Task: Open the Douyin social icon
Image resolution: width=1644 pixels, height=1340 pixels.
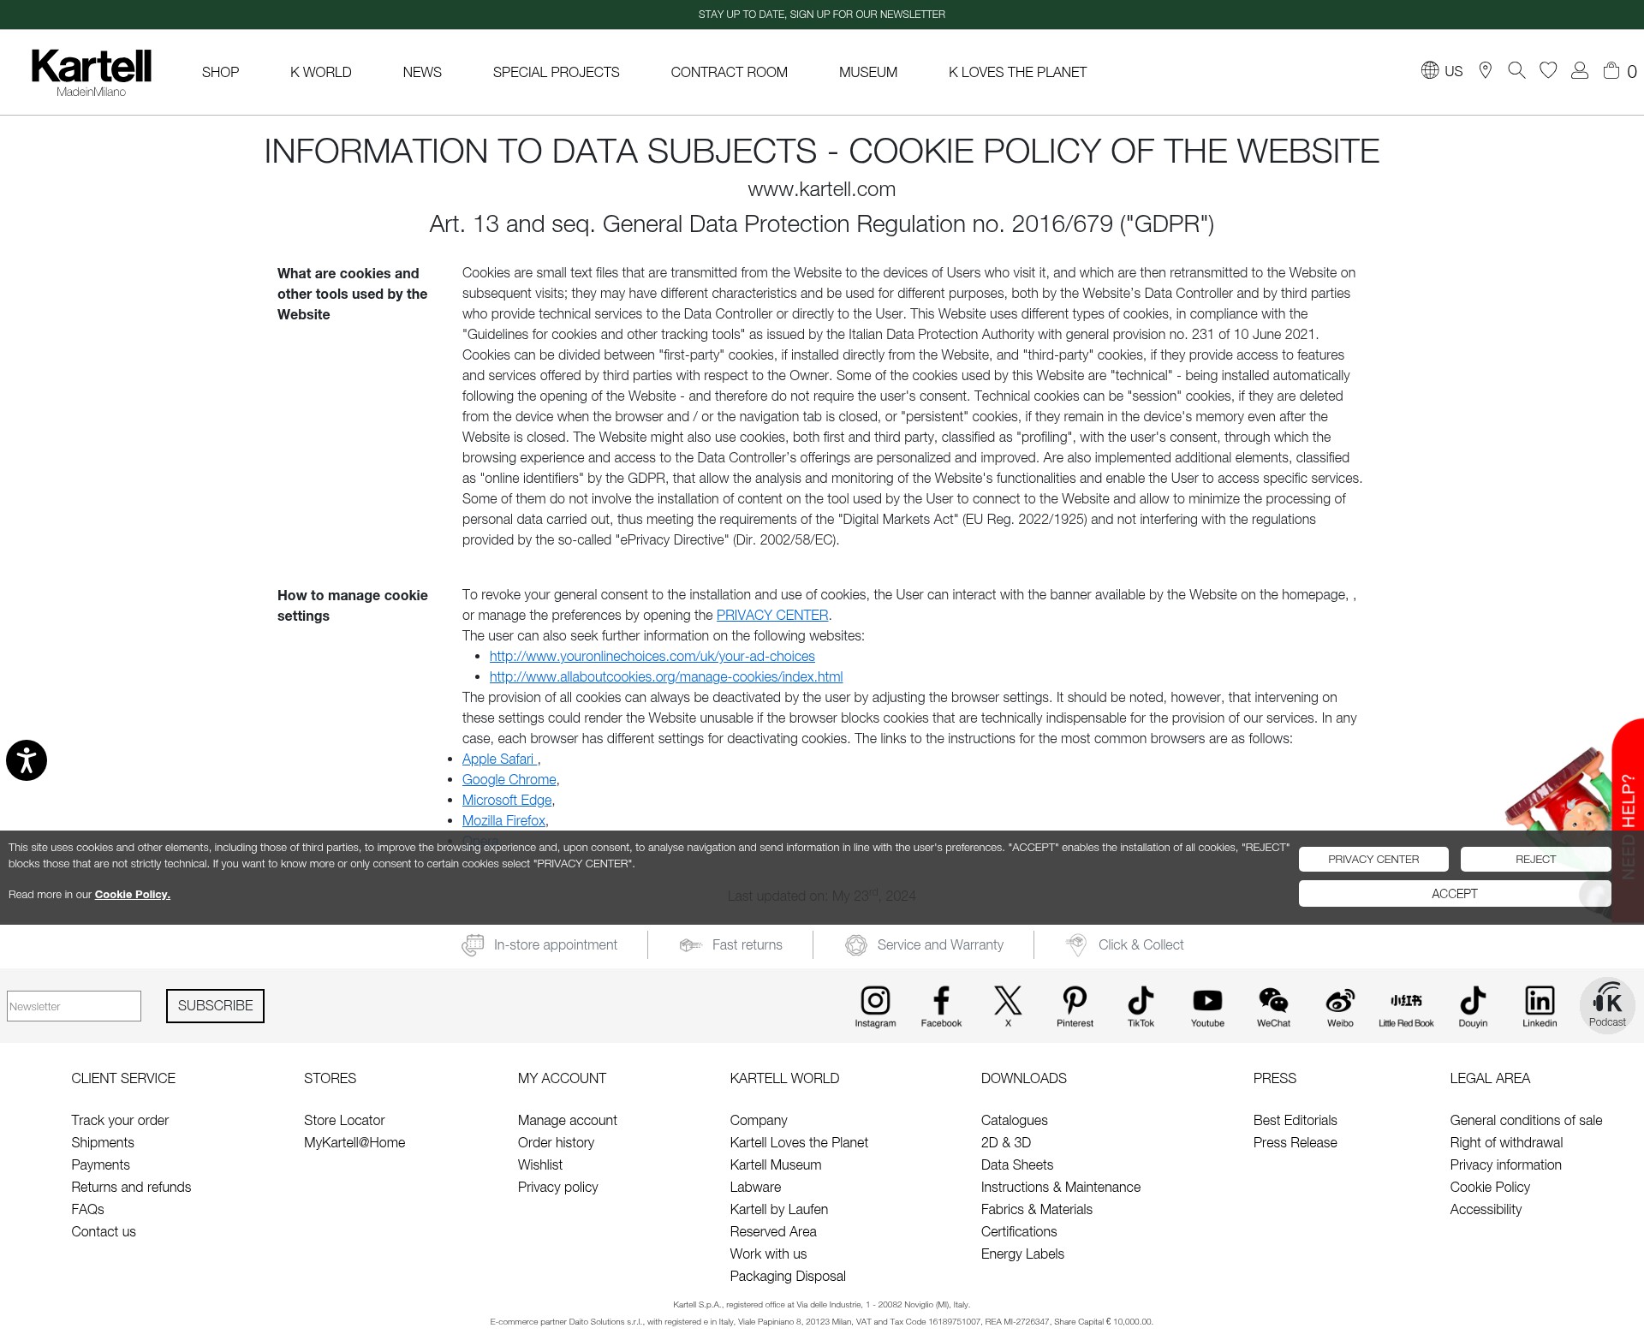Action: coord(1473,1006)
